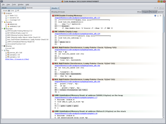Image resolution: width=166 pixels, height=124 pixels.
Task: Toggle the Ignored show button
Action: click(x=161, y=12)
